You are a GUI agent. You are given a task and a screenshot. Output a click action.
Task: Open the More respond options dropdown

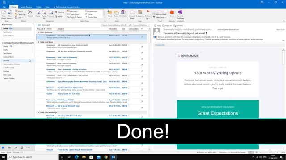coord(59,17)
